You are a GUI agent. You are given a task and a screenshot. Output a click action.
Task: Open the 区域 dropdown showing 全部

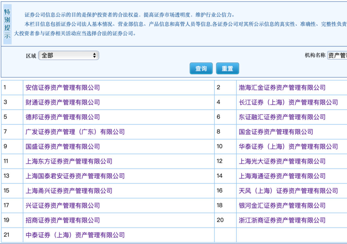[69, 55]
